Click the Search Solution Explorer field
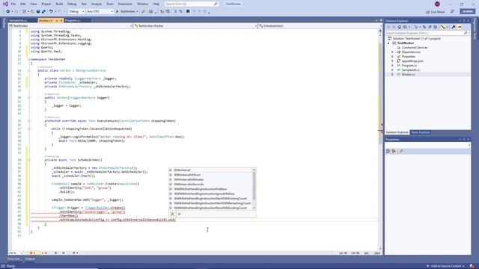The width and height of the screenshot is (479, 269). [427, 33]
